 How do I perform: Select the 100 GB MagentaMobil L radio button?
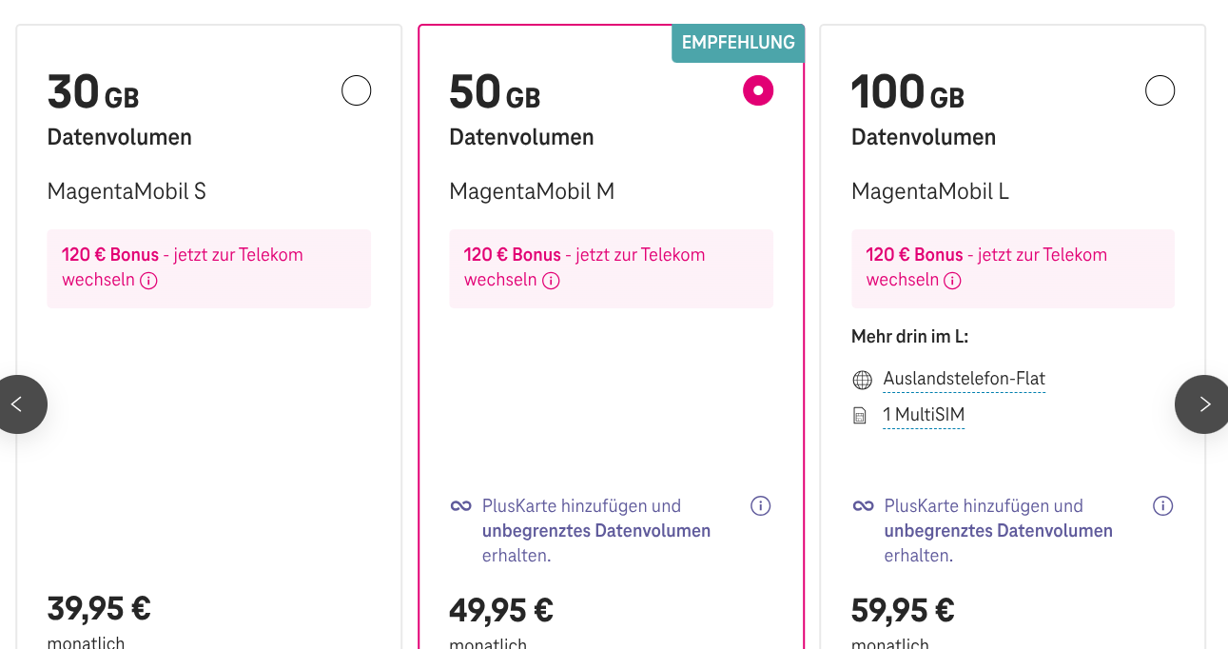1160,91
